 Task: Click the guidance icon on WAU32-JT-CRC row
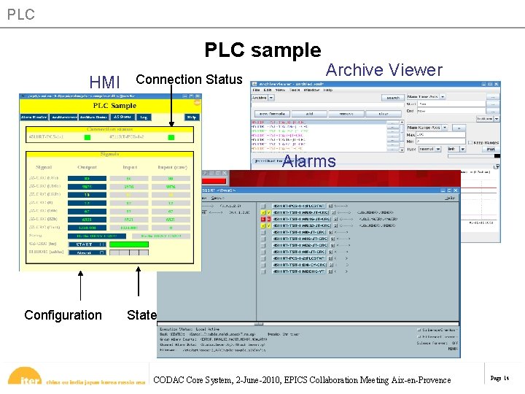coord(335,225)
